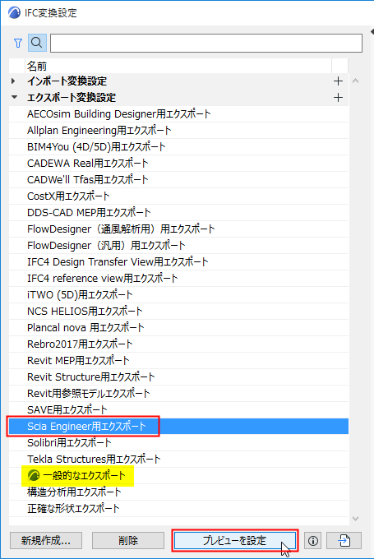Click the list scroll up arrow
The width and height of the screenshot is (374, 559).
click(355, 81)
